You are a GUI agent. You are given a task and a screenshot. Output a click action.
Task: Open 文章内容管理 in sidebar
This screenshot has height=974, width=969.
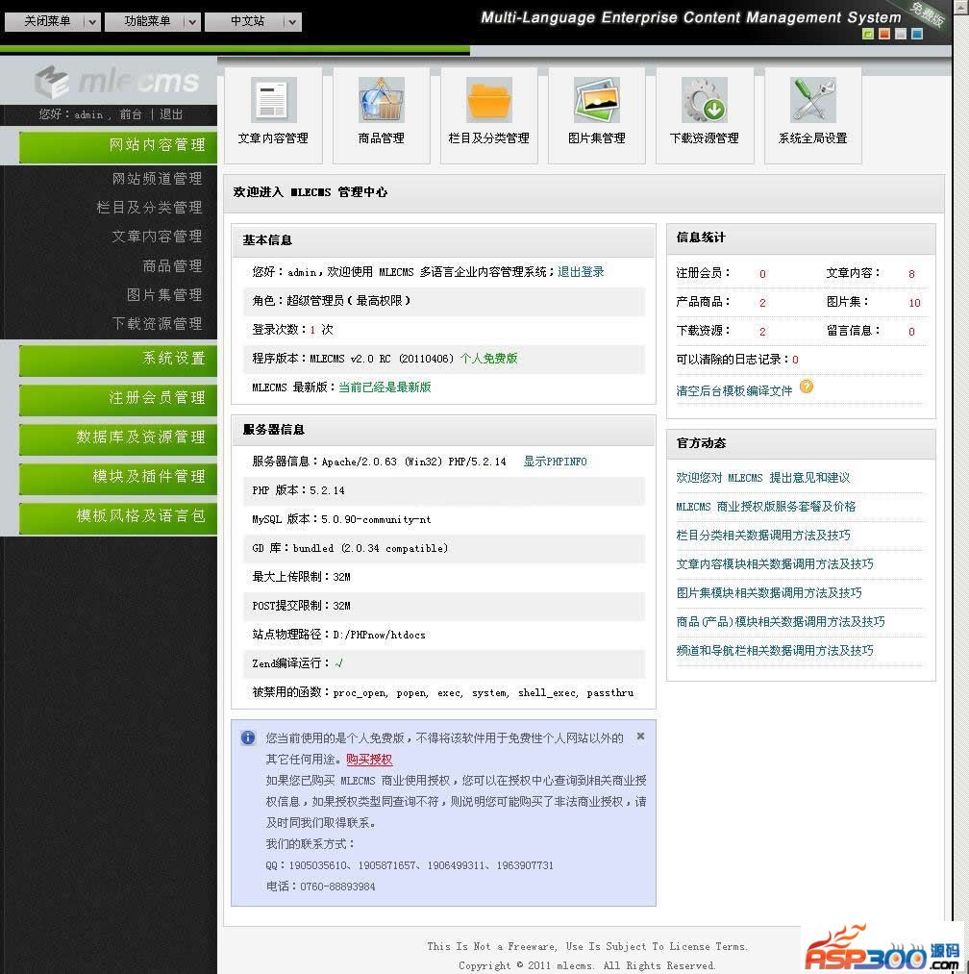[157, 237]
